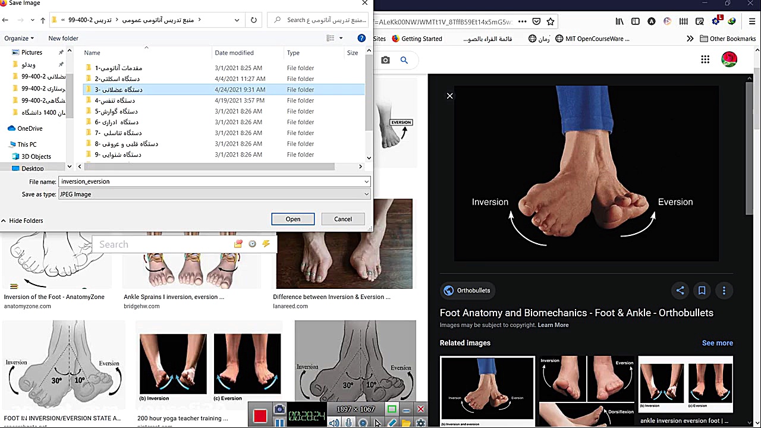The width and height of the screenshot is (761, 428).
Task: Open recorder settings gear
Action: click(421, 423)
